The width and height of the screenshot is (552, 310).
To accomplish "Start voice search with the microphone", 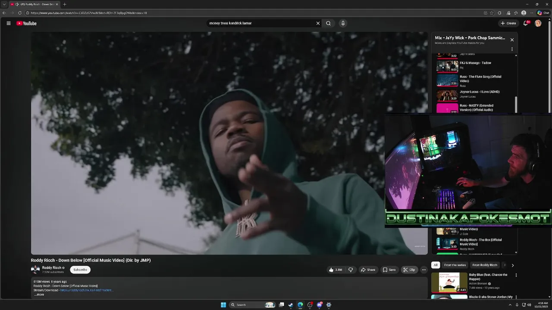I will [x=343, y=23].
